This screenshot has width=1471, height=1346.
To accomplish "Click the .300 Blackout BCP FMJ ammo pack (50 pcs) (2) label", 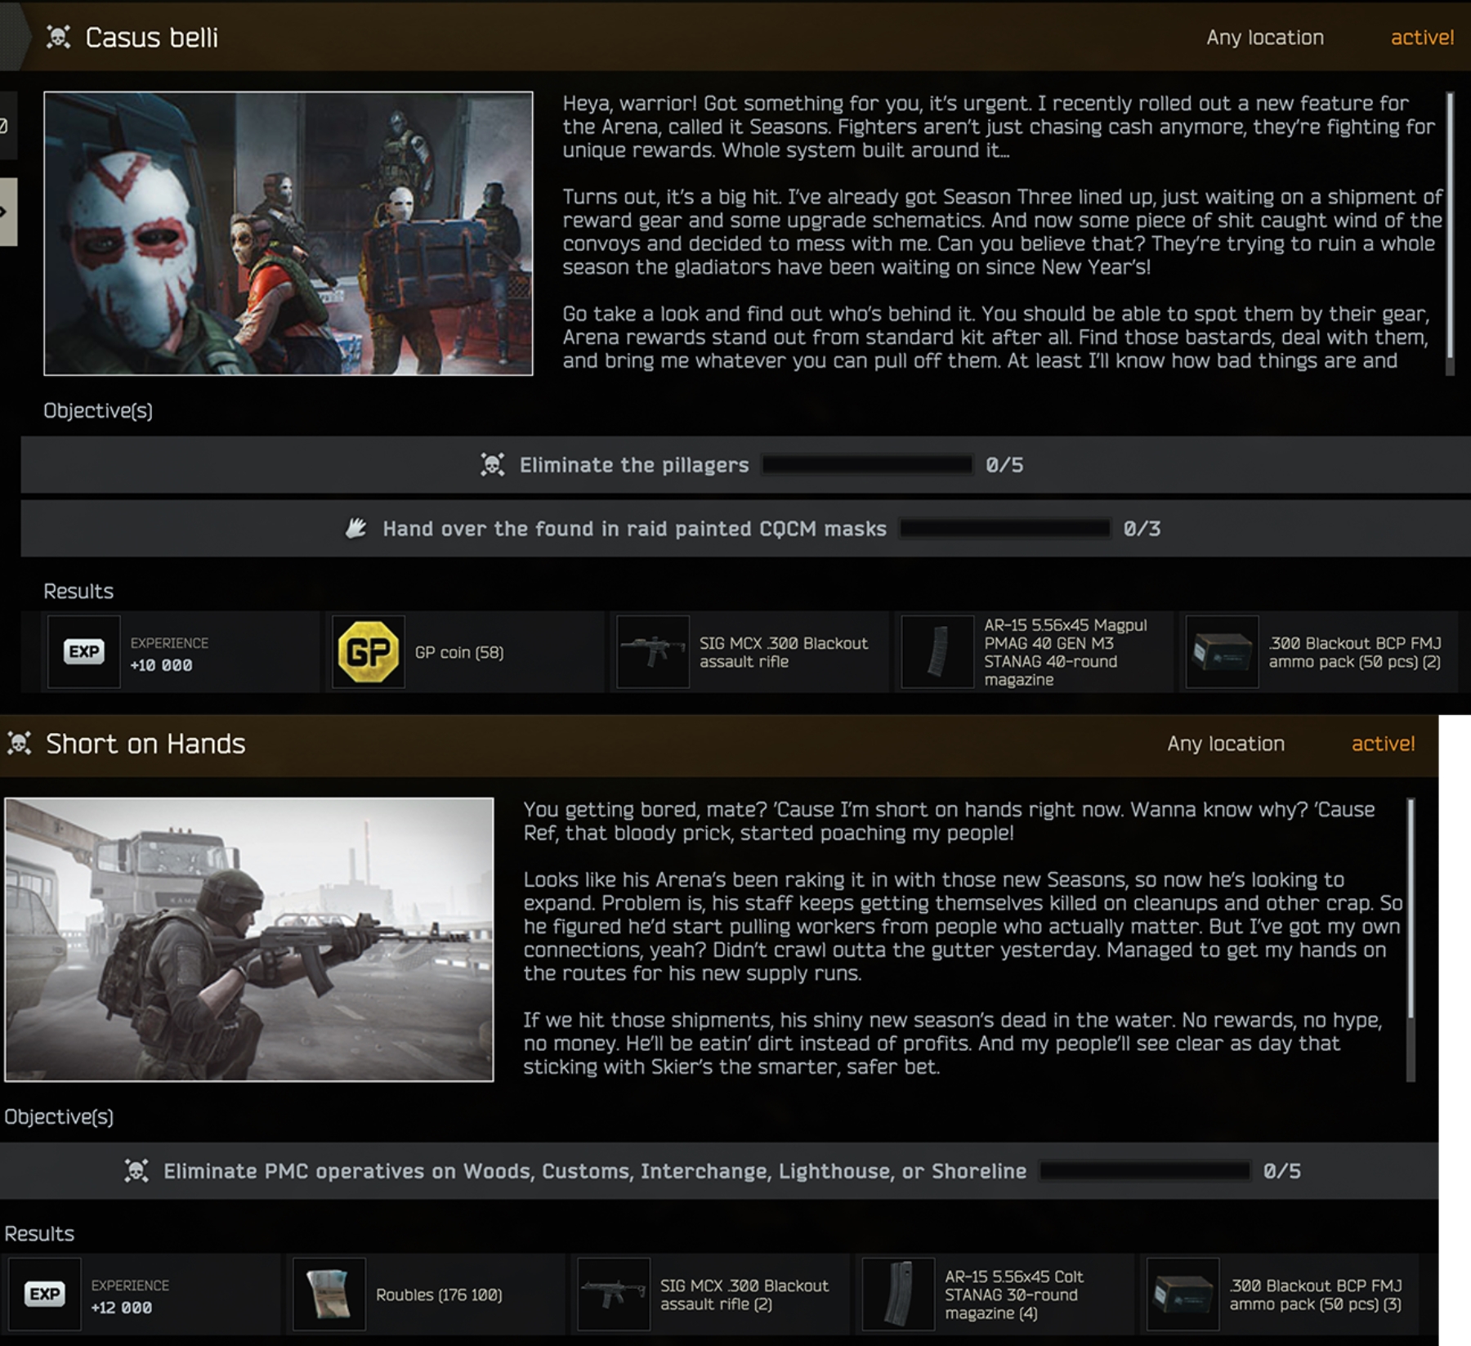I will (1355, 652).
